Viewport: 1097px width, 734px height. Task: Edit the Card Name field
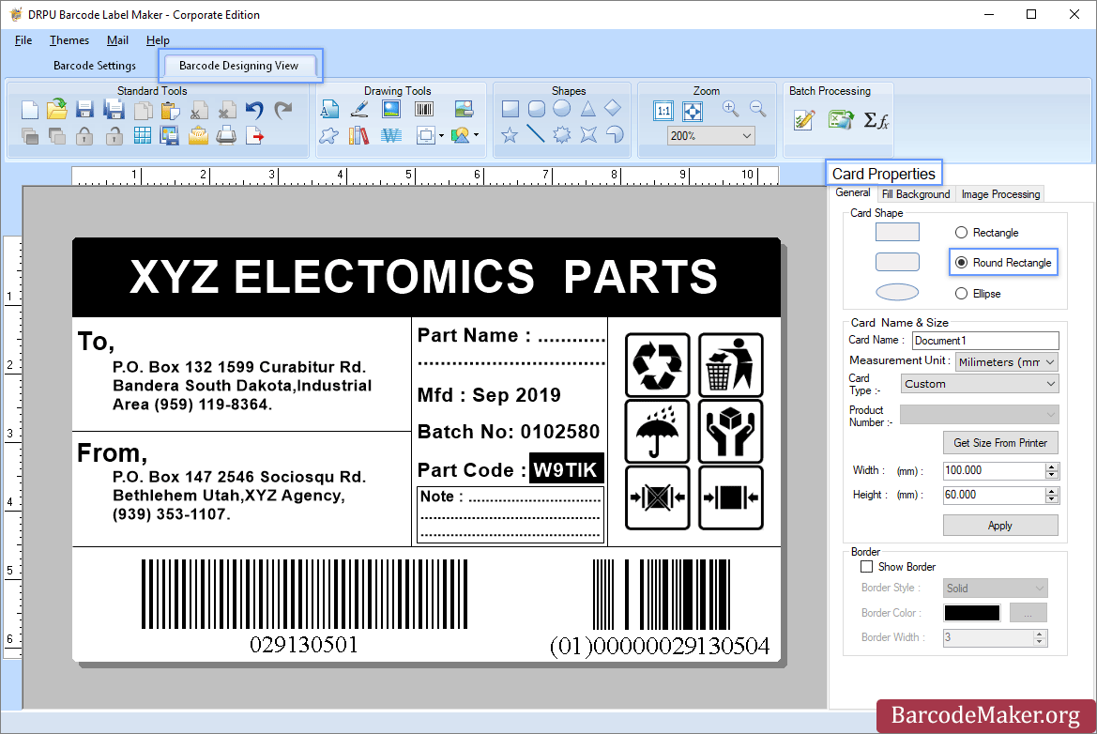tap(985, 341)
